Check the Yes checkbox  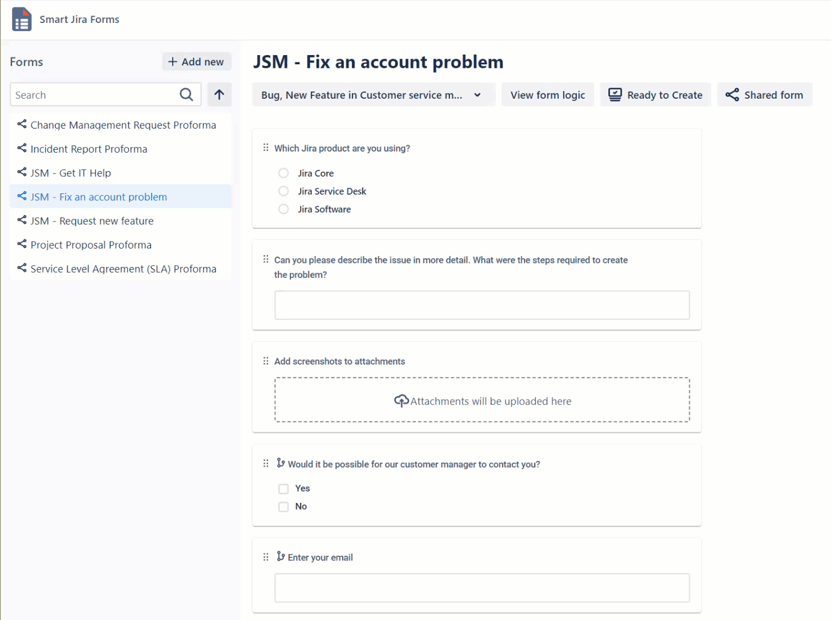pyautogui.click(x=284, y=489)
